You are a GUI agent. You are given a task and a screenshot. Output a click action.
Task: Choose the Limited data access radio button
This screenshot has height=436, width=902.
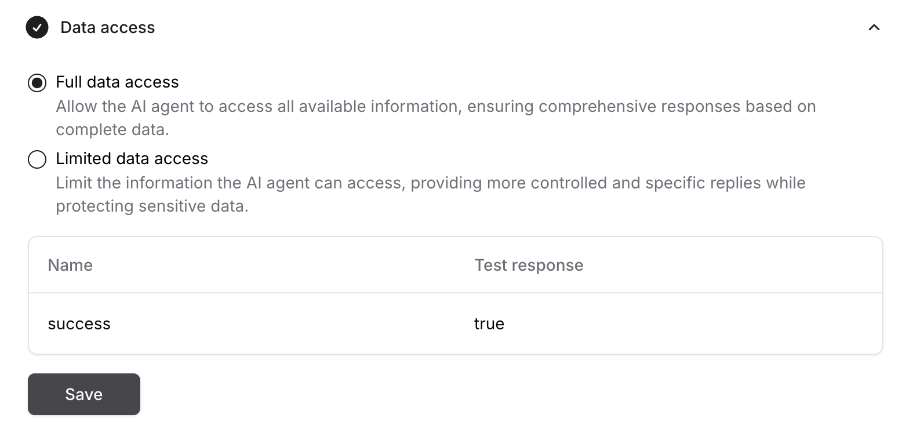(37, 159)
